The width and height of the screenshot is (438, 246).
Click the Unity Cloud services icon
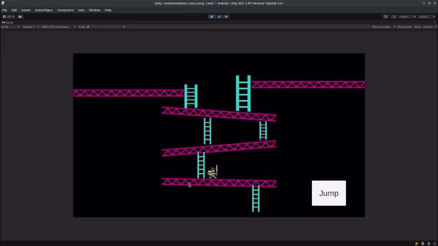20,16
